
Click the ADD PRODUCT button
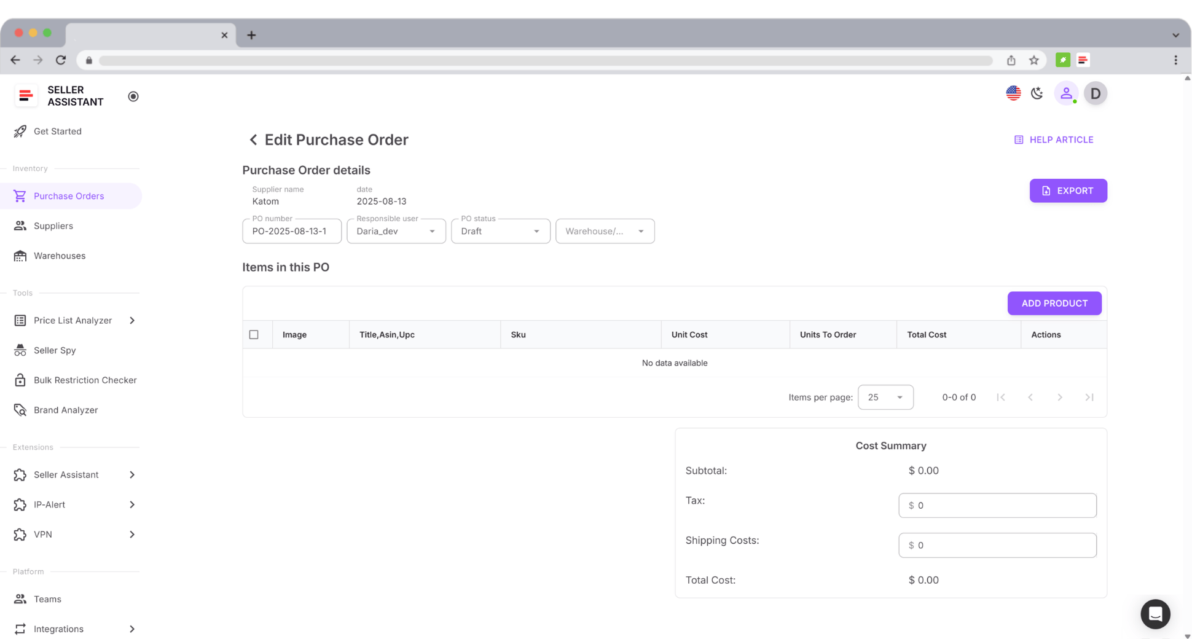(x=1054, y=304)
